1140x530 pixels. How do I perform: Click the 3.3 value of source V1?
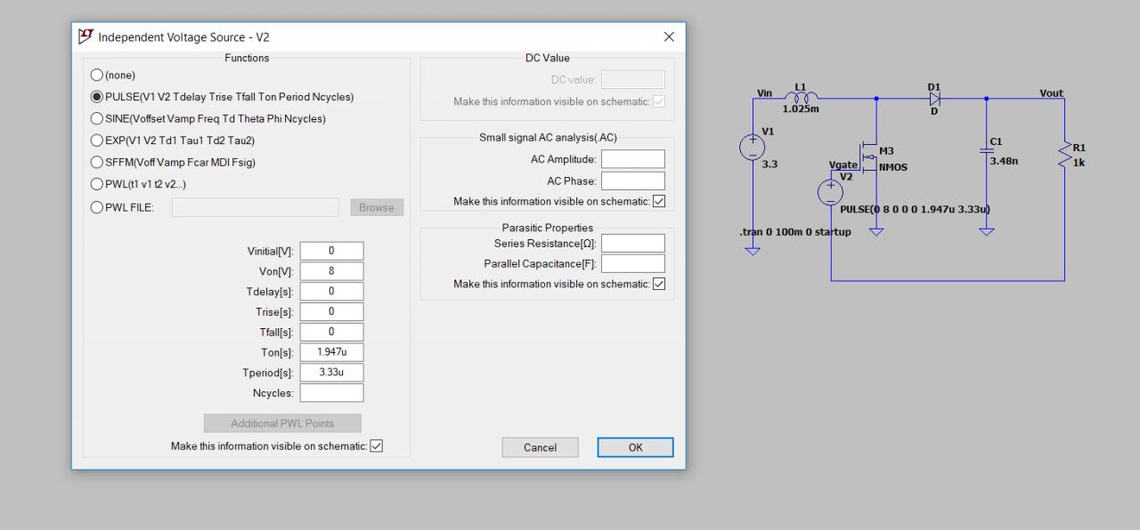click(769, 165)
